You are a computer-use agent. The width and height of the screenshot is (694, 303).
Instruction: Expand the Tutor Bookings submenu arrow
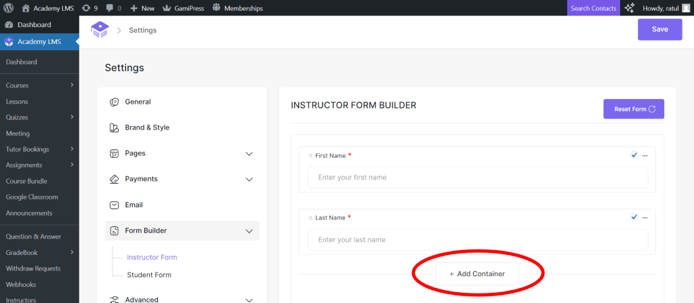coord(72,149)
